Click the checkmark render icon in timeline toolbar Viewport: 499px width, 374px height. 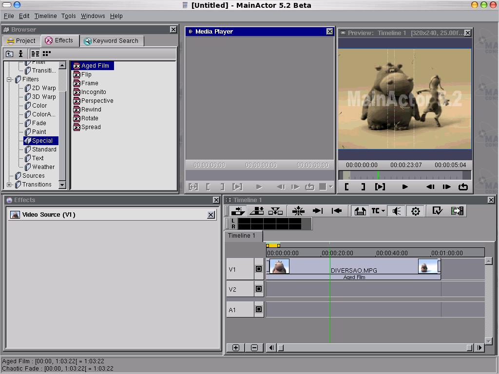coord(437,211)
